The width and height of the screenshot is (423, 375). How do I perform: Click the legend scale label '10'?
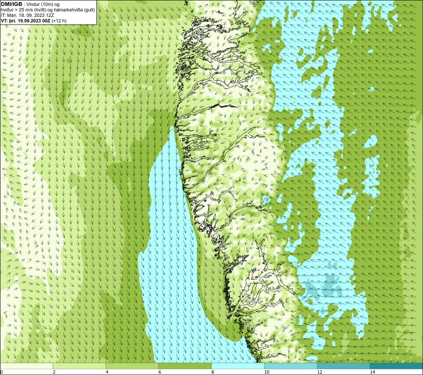pos(266,372)
